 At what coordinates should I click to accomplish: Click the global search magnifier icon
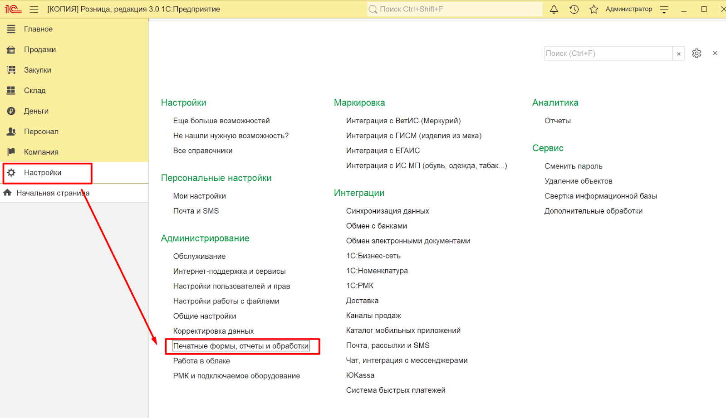click(x=373, y=9)
